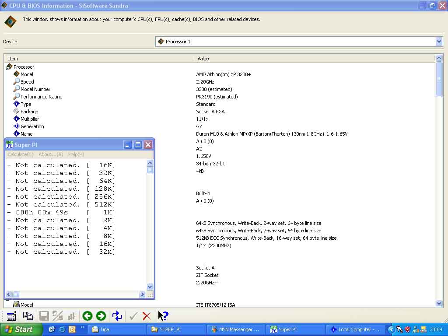Click the Processor tree node icon
The height and width of the screenshot is (336, 448).
point(9,67)
